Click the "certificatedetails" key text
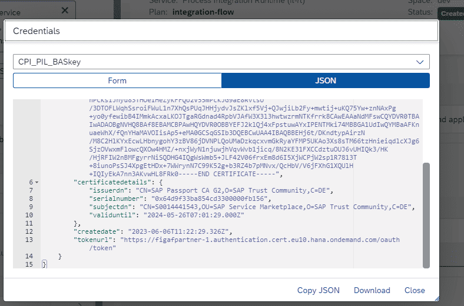This screenshot has width=464, height=306. click(x=112, y=182)
